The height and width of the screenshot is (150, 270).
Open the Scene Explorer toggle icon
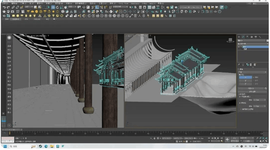[140, 7]
